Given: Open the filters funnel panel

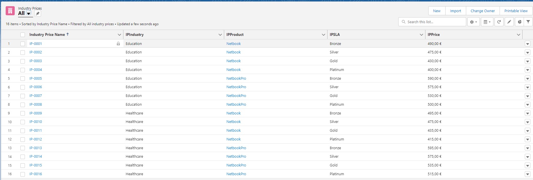Looking at the screenshot, I should pyautogui.click(x=528, y=22).
